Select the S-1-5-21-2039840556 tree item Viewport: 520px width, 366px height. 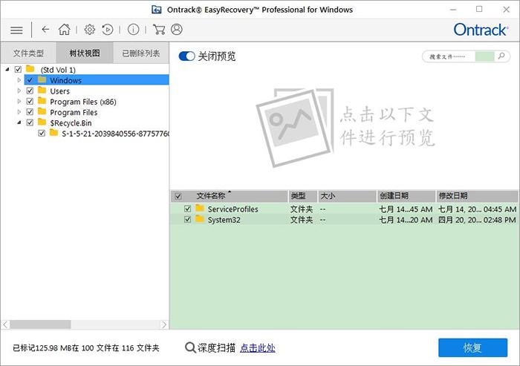115,134
